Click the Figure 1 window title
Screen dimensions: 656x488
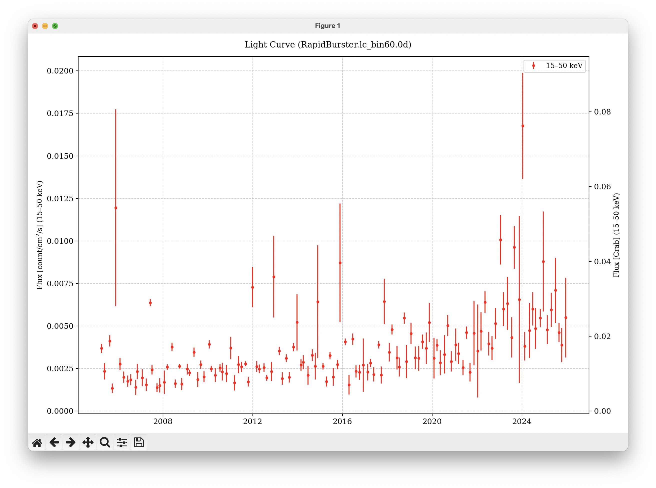327,26
